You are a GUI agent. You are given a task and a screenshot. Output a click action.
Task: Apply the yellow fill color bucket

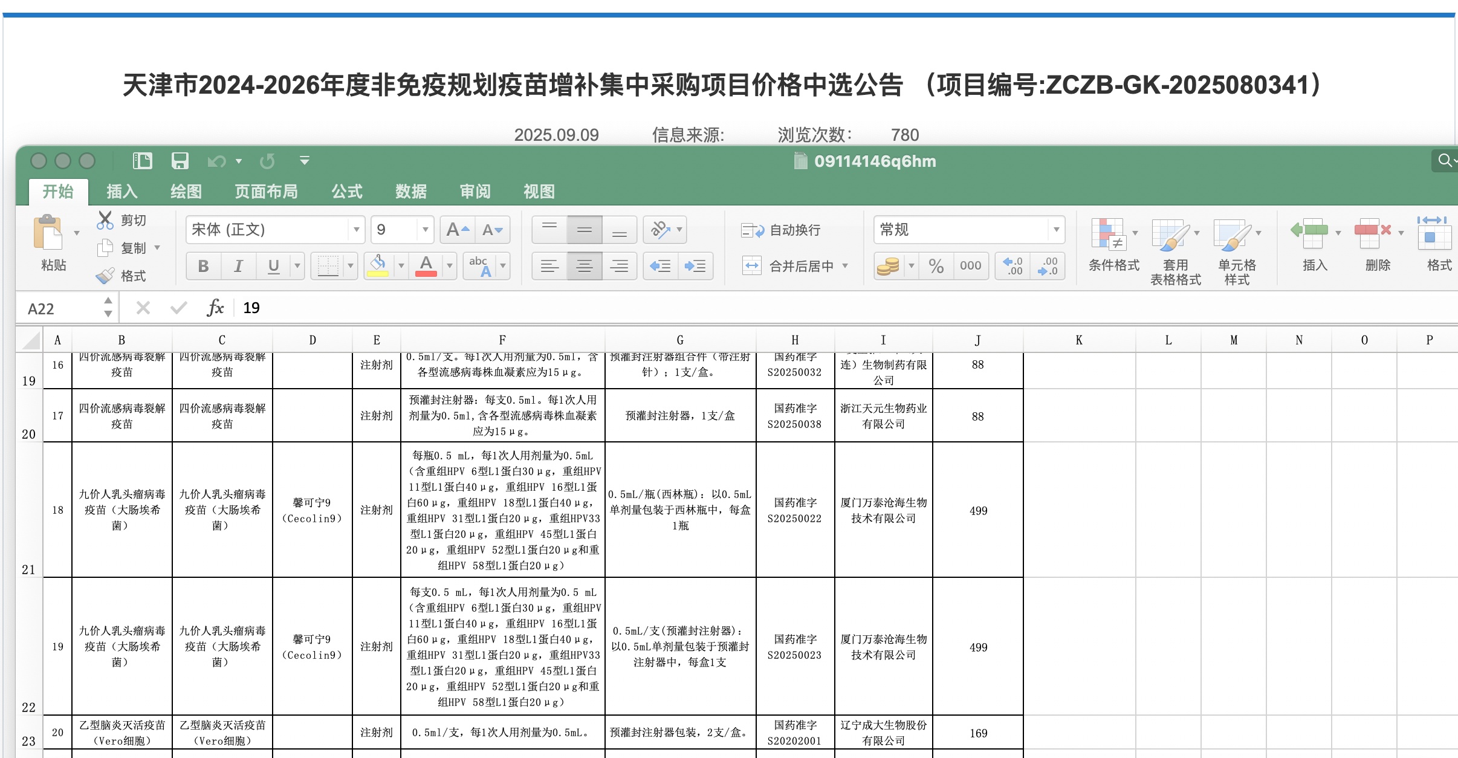coord(378,266)
